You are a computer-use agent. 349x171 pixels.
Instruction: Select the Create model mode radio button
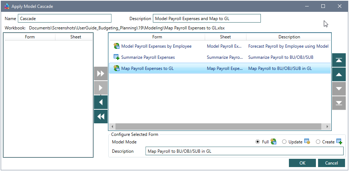coord(318,142)
